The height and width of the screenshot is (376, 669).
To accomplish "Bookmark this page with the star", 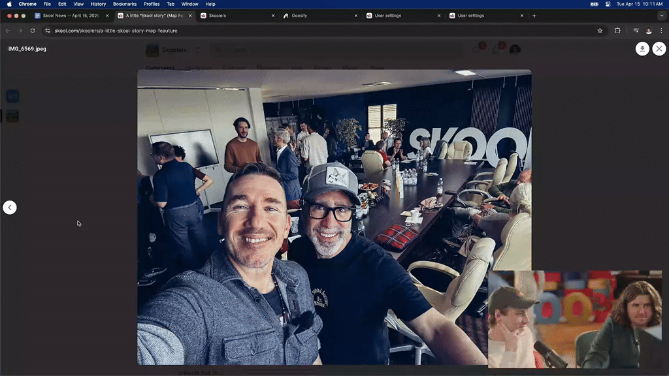I will click(600, 31).
